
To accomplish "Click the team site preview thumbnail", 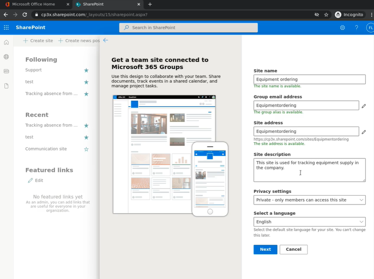I will click(x=170, y=156).
